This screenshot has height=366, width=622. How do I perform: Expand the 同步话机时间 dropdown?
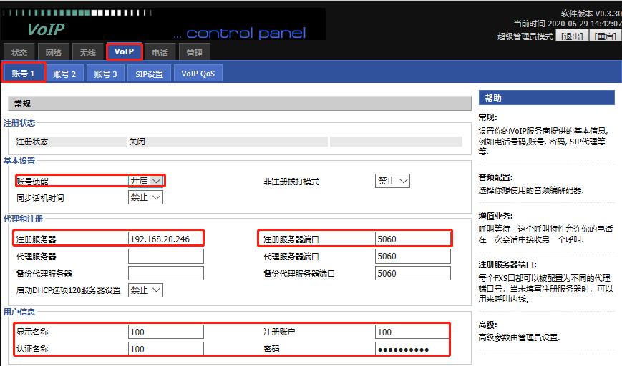(145, 197)
